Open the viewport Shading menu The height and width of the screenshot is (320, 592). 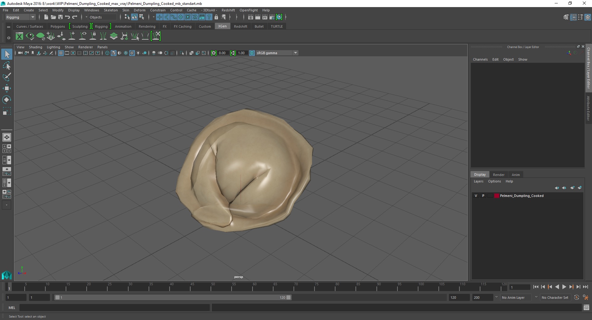click(x=35, y=47)
